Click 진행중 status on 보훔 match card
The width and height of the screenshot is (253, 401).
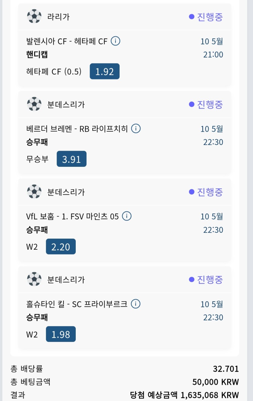coord(206,192)
